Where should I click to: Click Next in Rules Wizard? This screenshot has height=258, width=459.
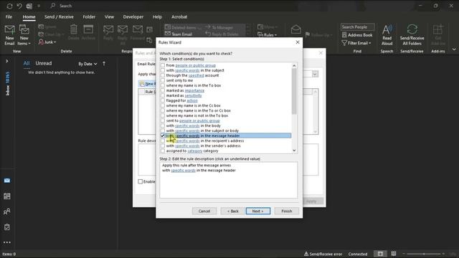click(x=258, y=211)
